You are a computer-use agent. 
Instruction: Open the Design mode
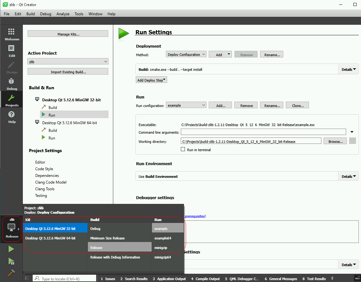(11, 68)
